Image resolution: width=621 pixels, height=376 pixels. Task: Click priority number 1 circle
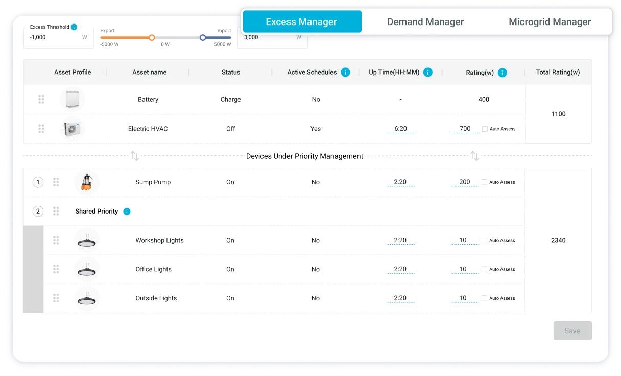[x=38, y=182]
